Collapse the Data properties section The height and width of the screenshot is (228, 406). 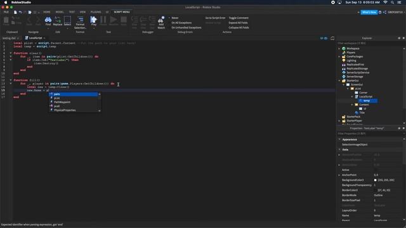pos(339,149)
